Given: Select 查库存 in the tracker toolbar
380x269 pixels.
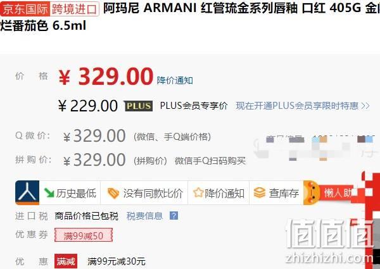Looking at the screenshot, I should (x=277, y=193).
